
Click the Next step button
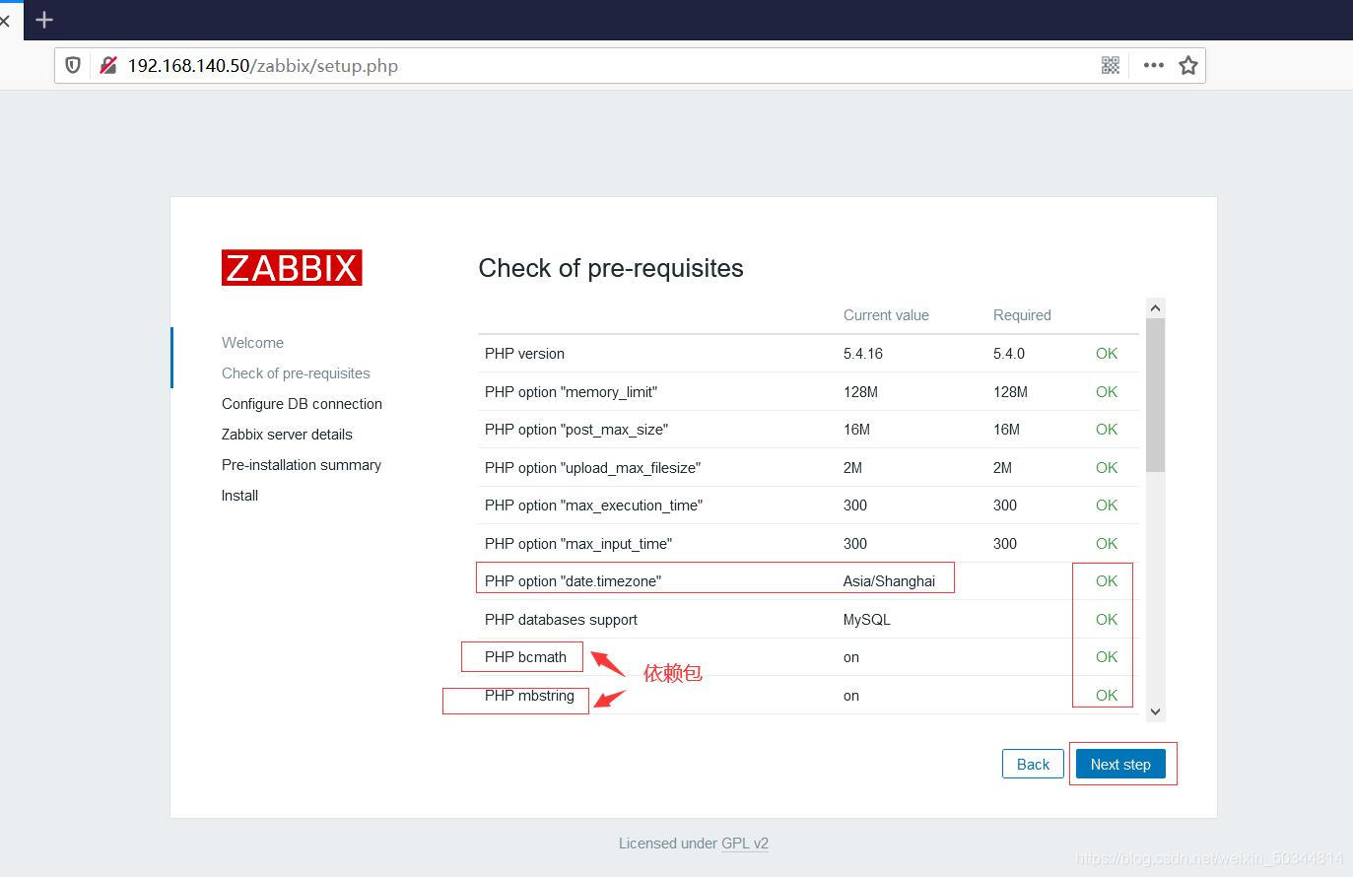(1120, 765)
